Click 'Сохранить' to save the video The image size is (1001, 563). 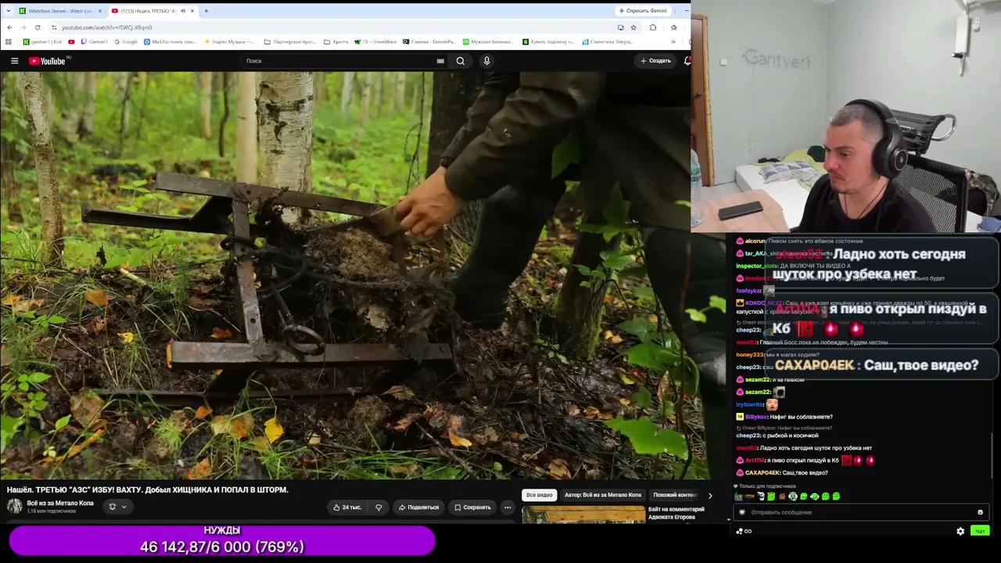click(472, 507)
